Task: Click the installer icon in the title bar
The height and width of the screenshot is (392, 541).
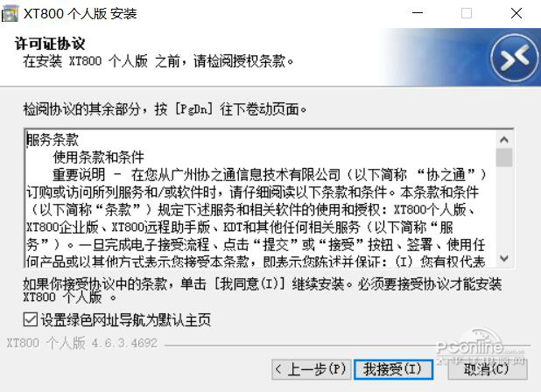Action: point(10,13)
